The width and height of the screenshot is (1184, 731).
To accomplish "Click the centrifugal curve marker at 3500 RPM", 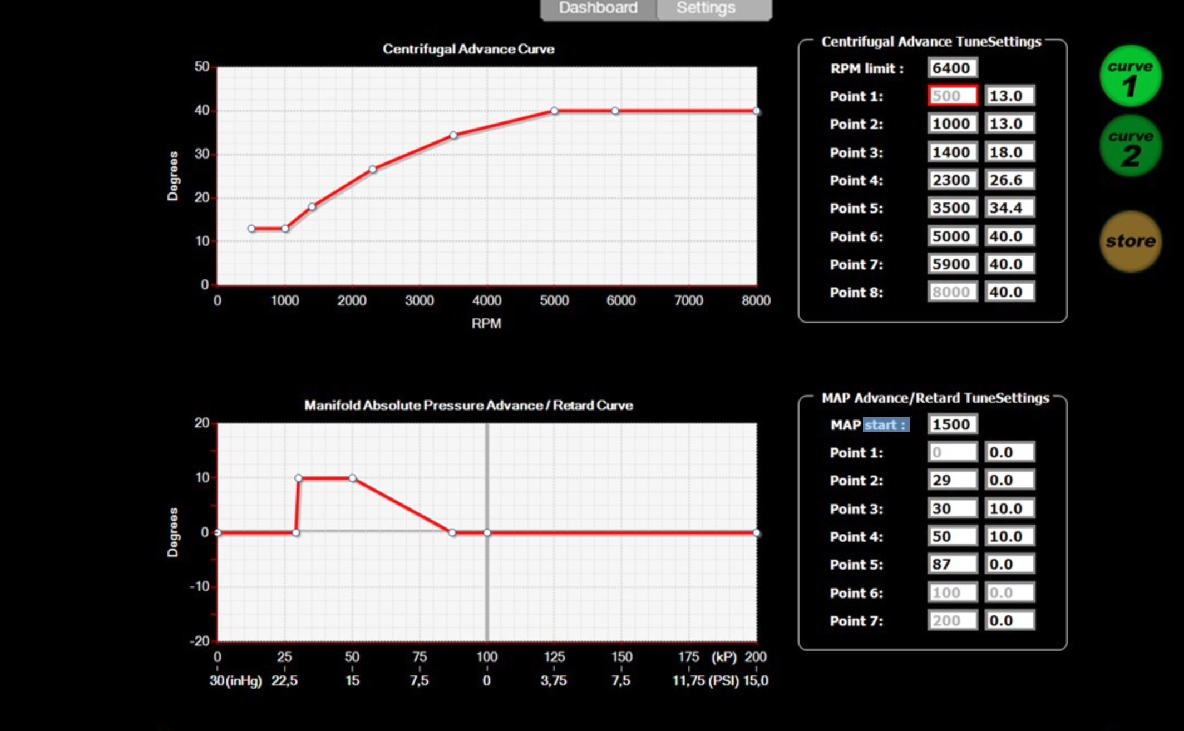I will point(453,135).
